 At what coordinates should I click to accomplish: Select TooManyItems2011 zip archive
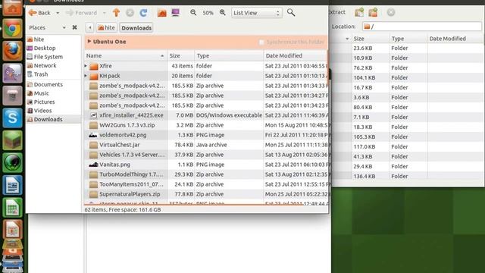coord(205,184)
